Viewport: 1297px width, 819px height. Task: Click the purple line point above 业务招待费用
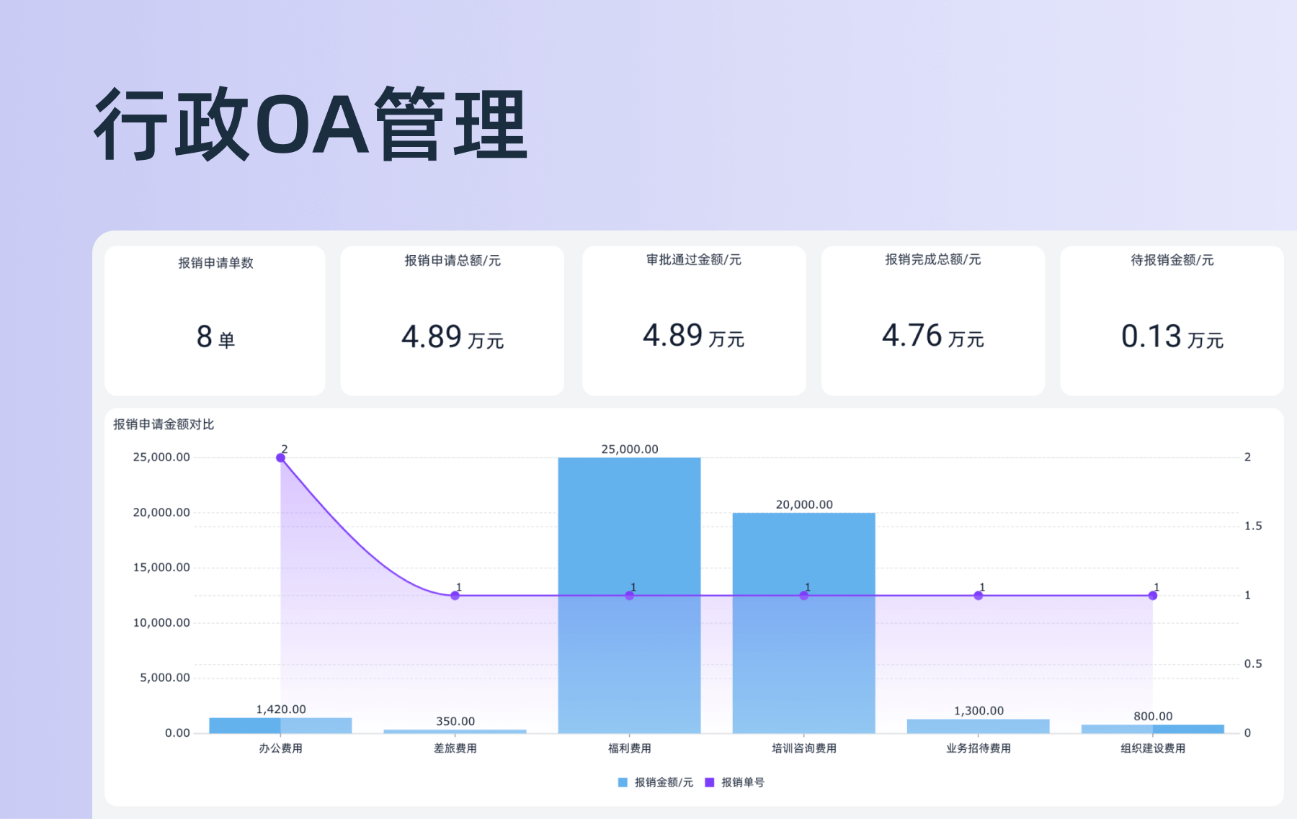[978, 596]
